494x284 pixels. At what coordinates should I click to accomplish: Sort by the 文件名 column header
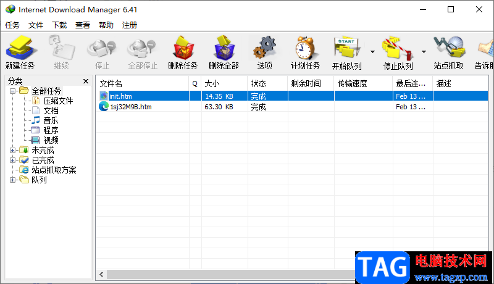tap(142, 83)
